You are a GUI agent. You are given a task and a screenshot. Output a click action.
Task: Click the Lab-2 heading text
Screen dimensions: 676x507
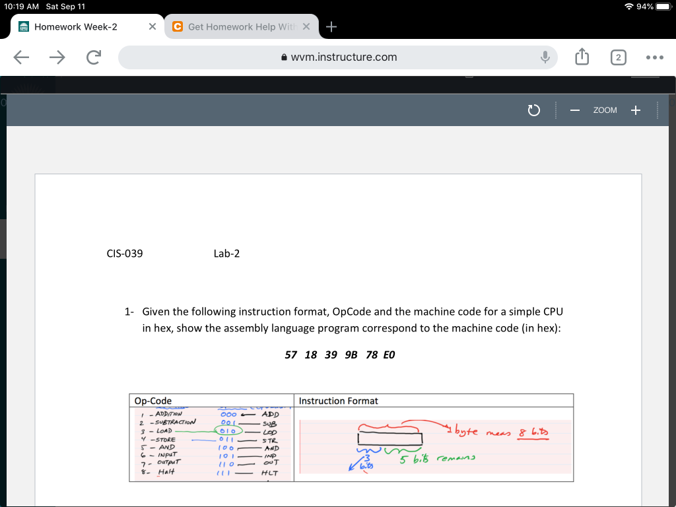pos(226,253)
